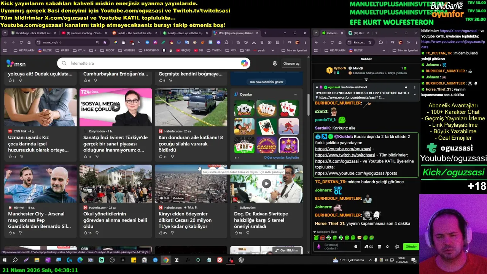This screenshot has height=274, width=487.
Task: Go to home page in MSN browser window
Action: pyautogui.click(x=29, y=42)
